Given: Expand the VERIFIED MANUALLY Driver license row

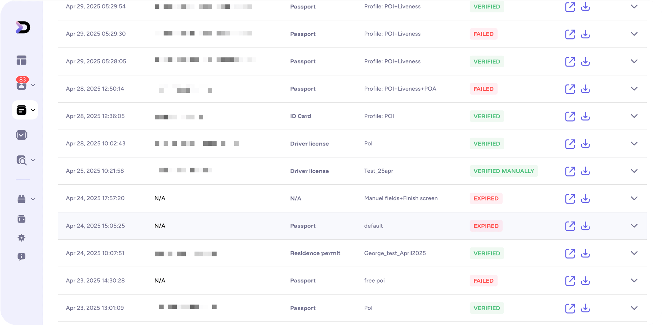Looking at the screenshot, I should click(634, 171).
